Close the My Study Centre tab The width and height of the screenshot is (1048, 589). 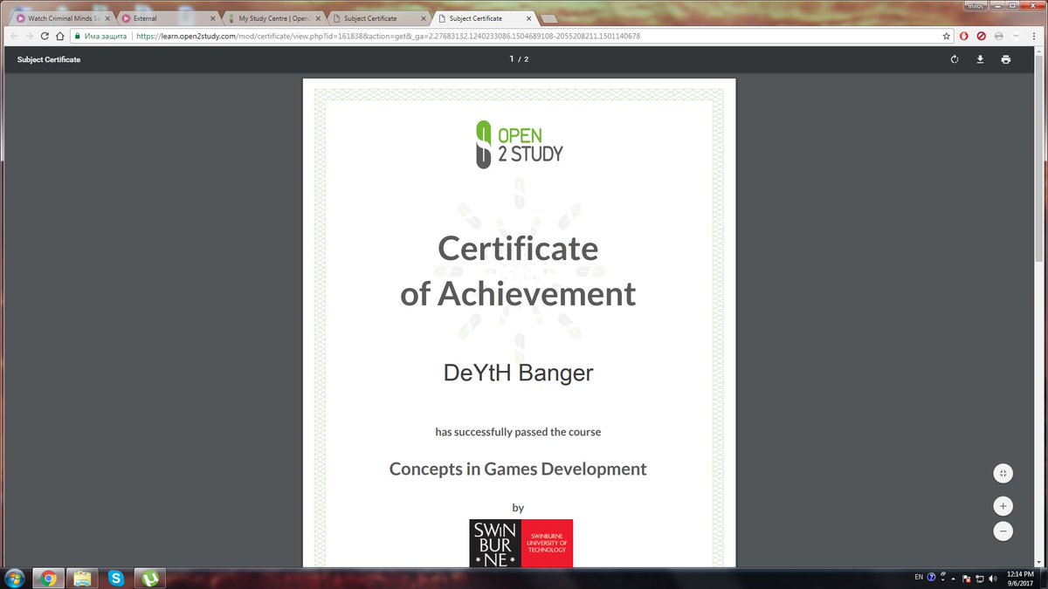coord(316,18)
